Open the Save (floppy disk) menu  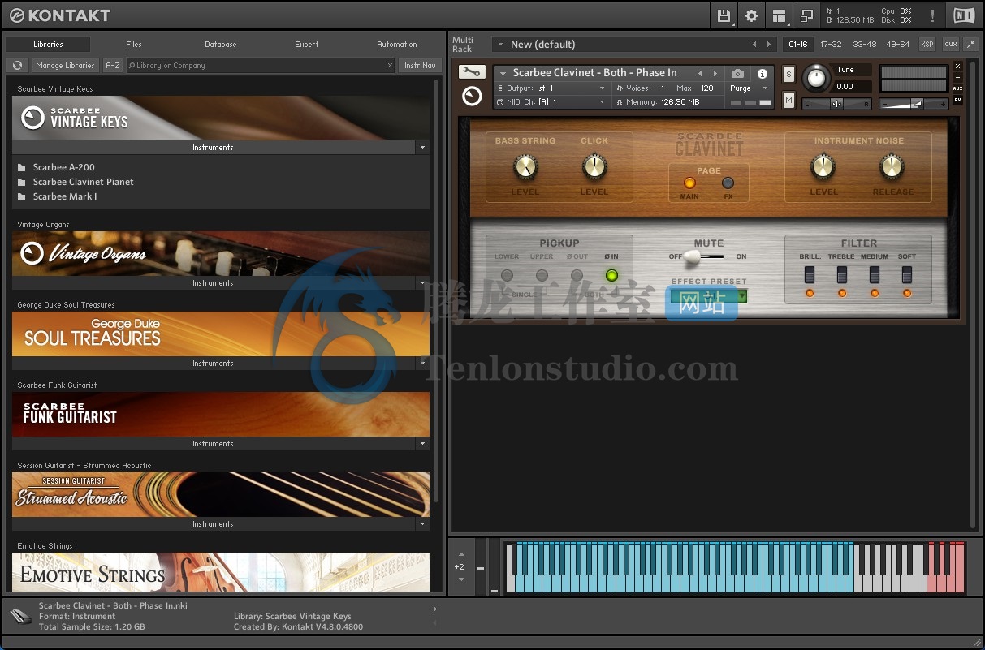[724, 15]
